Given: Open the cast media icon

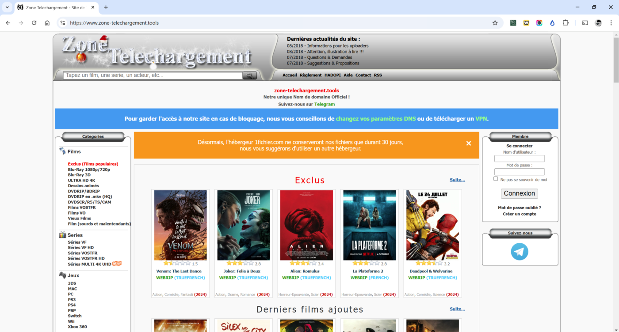Looking at the screenshot, I should [585, 23].
